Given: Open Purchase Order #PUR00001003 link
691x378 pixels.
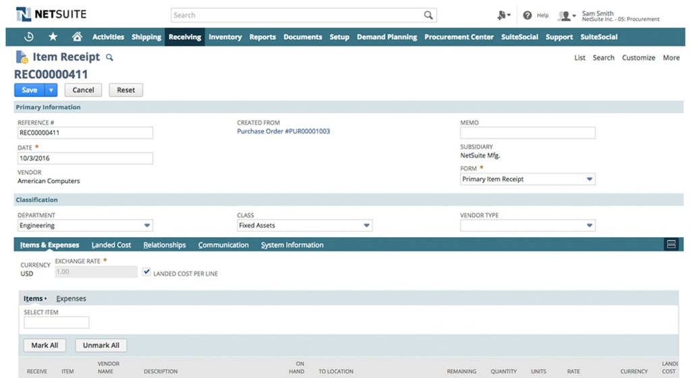Looking at the screenshot, I should (x=283, y=131).
